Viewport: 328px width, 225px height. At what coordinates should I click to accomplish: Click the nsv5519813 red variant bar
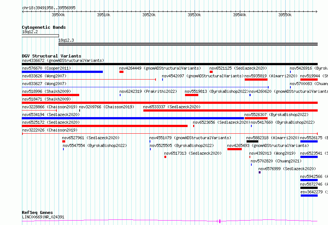tap(192, 95)
